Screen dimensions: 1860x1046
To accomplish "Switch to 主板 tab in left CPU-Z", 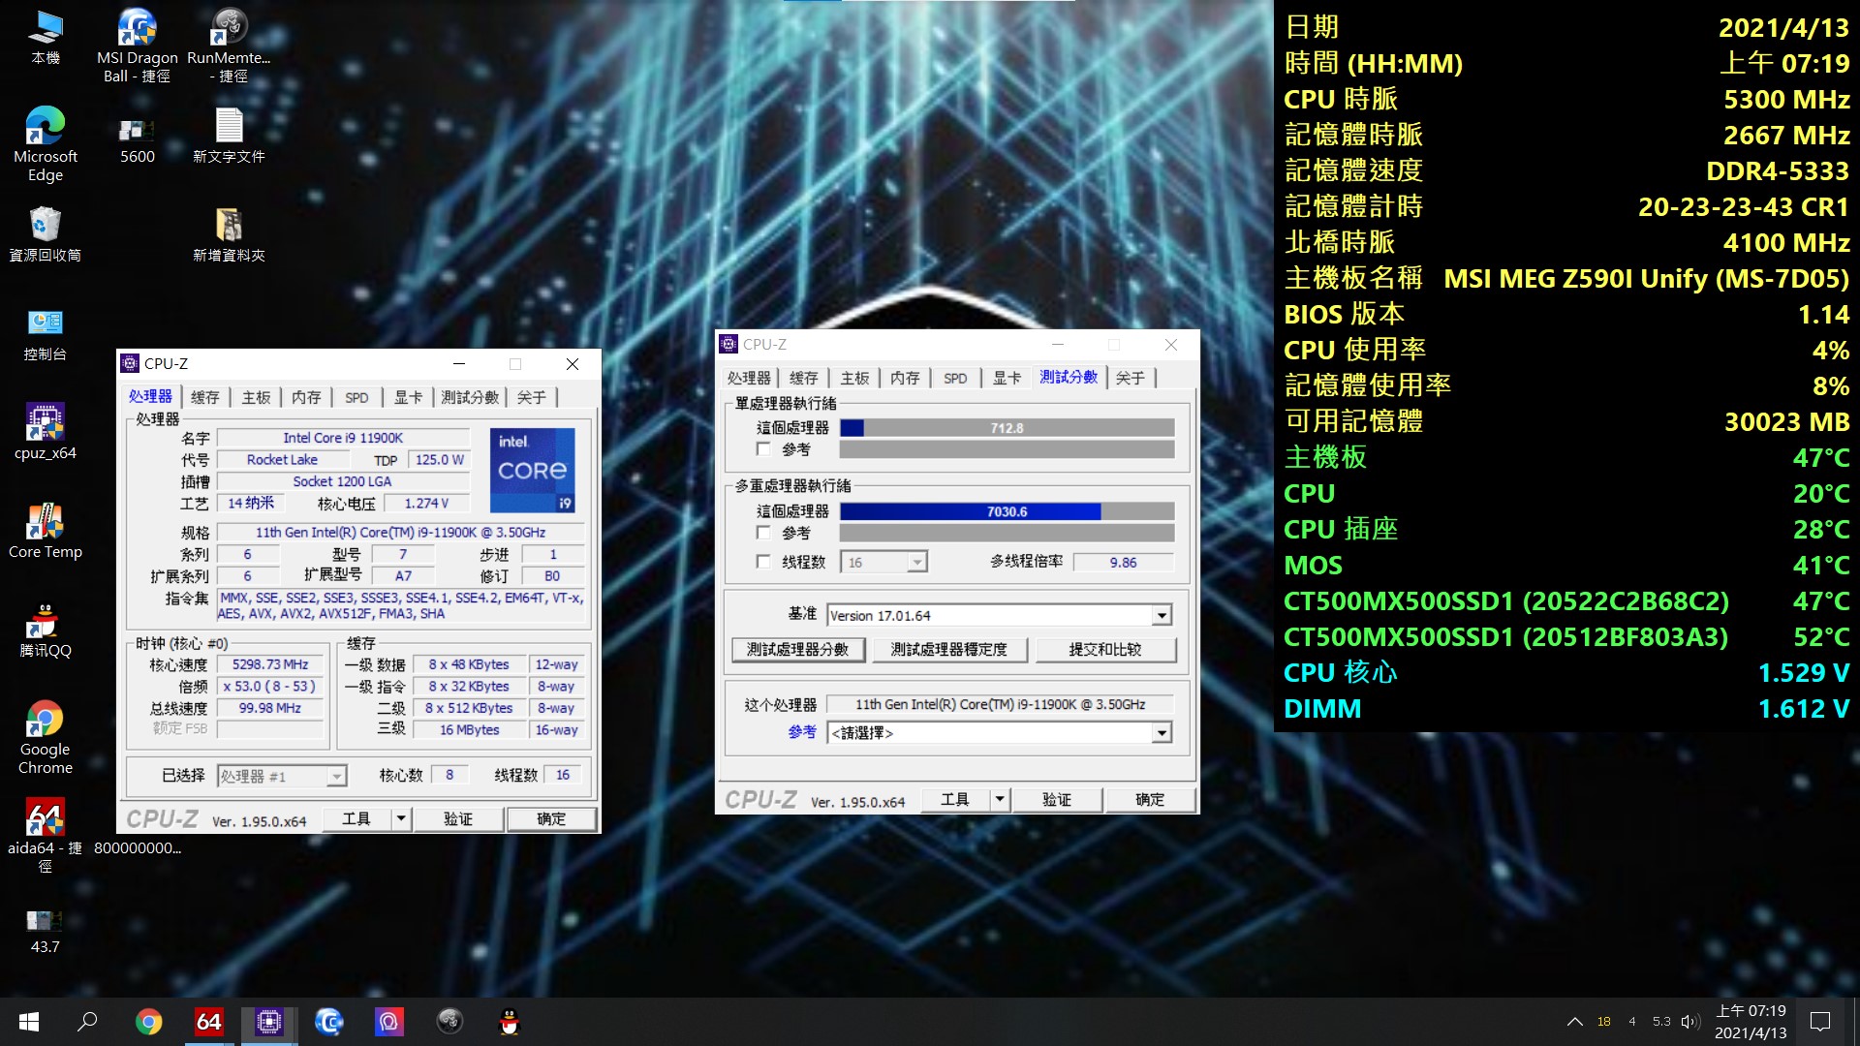I will pos(257,397).
